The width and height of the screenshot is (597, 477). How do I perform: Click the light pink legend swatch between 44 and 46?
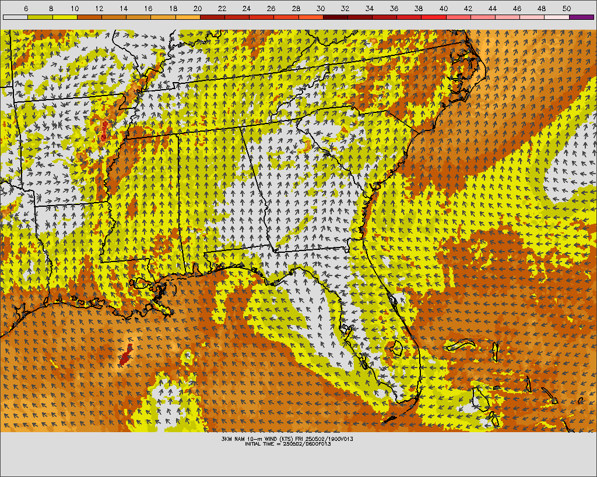[x=508, y=17]
